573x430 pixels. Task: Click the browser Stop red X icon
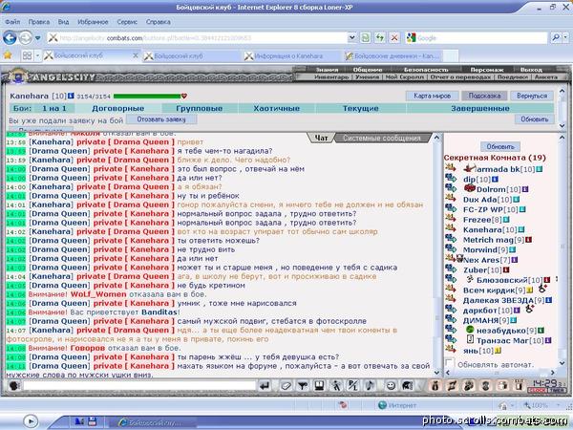pos(394,37)
